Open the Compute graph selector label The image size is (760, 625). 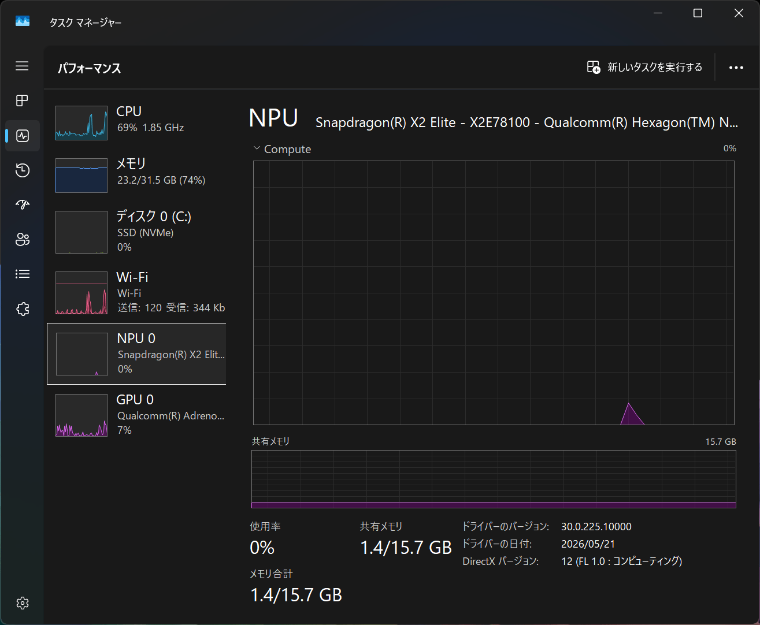[287, 149]
